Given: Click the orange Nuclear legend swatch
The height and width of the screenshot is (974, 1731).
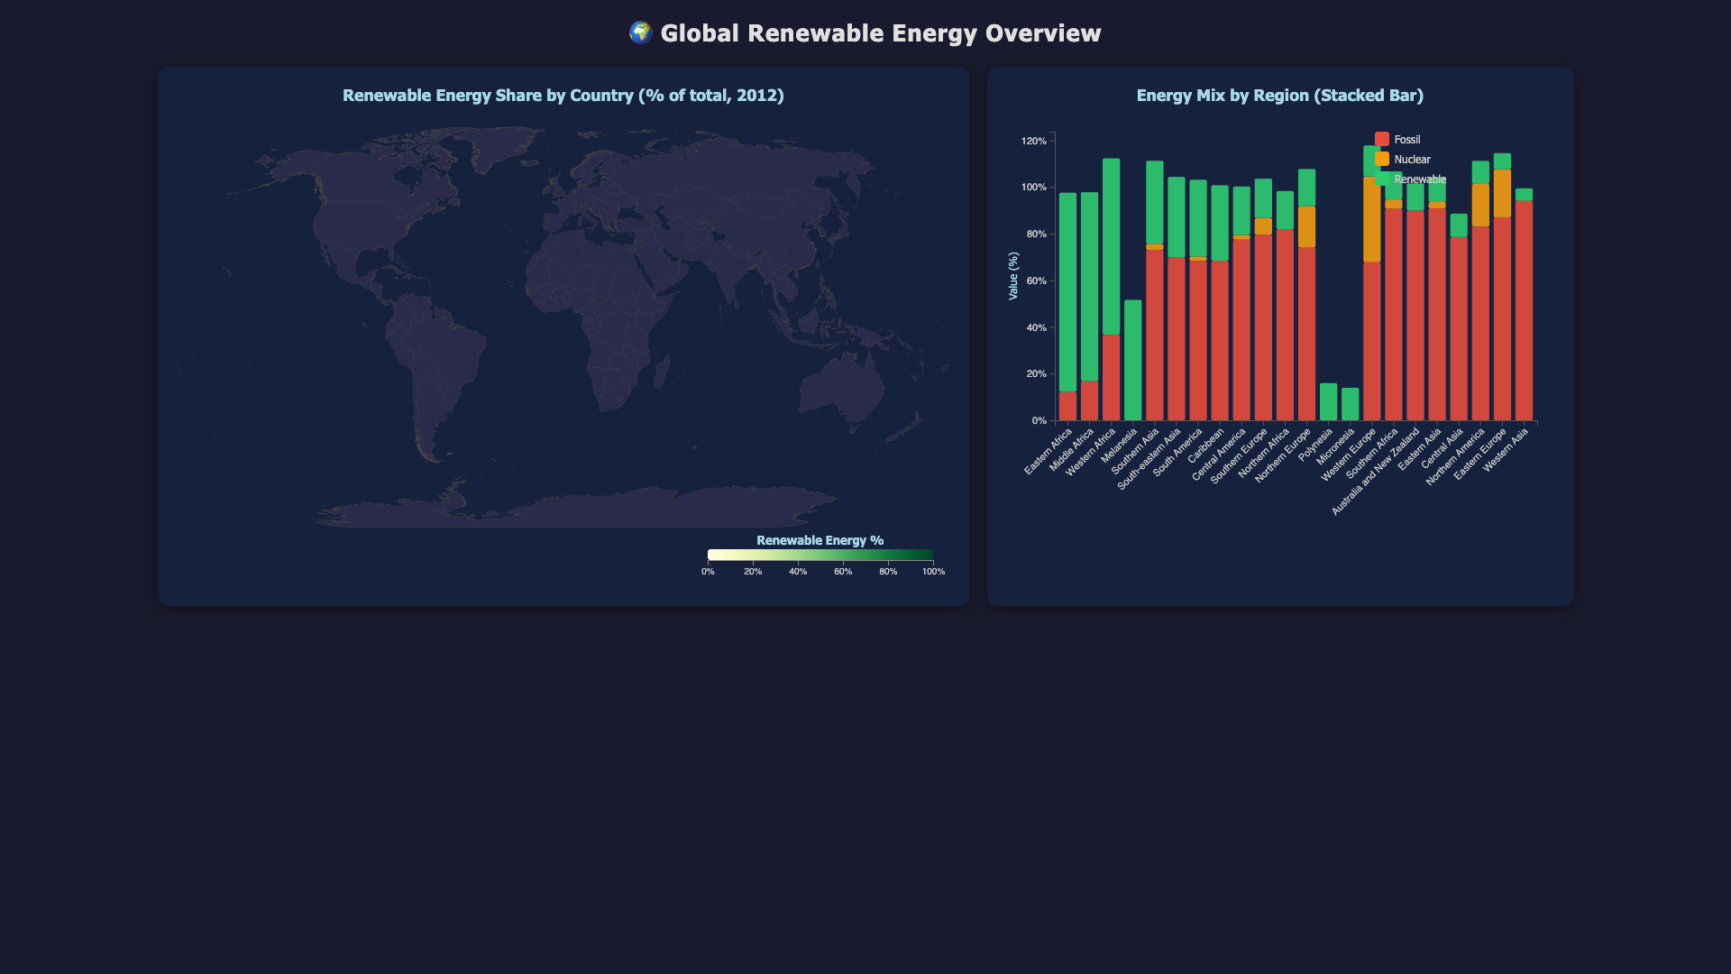Looking at the screenshot, I should pyautogui.click(x=1382, y=159).
